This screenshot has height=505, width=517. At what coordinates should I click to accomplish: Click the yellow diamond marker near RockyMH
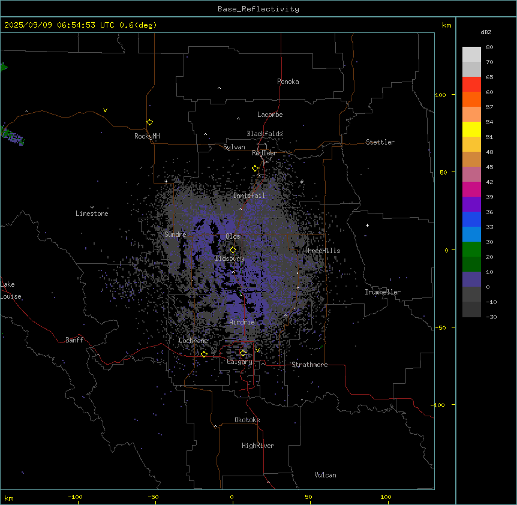coord(150,122)
